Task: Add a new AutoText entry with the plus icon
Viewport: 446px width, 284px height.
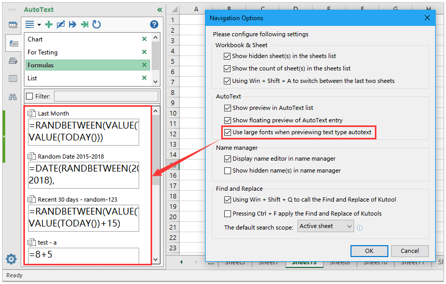Action: coord(49,24)
